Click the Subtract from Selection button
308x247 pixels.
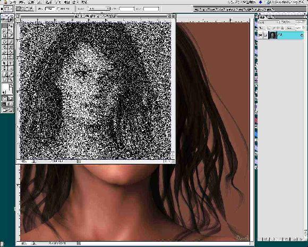coord(27,9)
